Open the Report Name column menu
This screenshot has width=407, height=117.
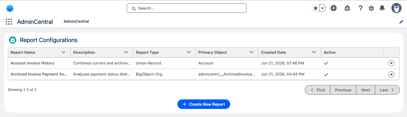tap(64, 52)
